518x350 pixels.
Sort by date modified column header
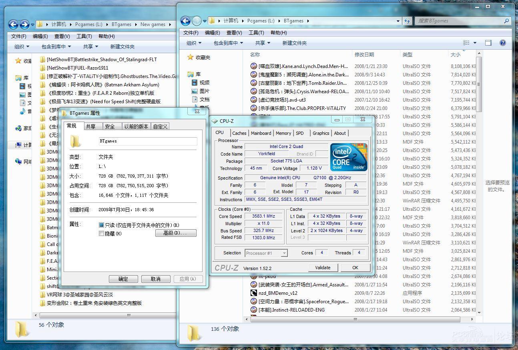364,54
